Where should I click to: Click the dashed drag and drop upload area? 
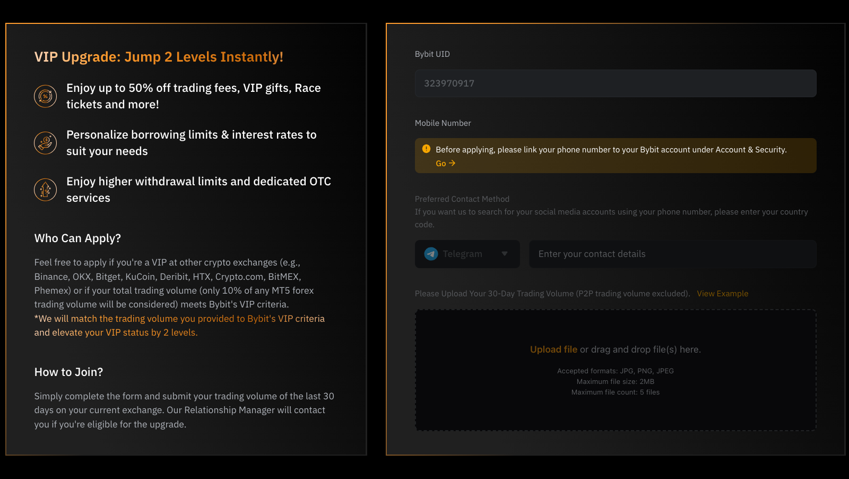click(x=616, y=370)
